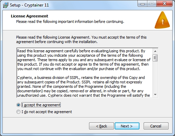Click the "You must accept the terms" instruction text
Viewport: 175px width, 136px height.
click(x=119, y=37)
